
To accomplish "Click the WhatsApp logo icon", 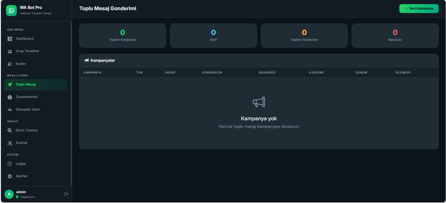I will (x=11, y=10).
